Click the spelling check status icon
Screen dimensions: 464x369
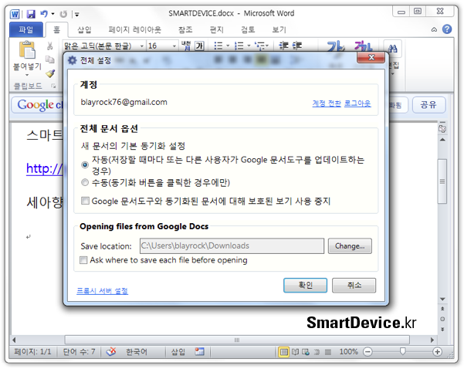coord(111,351)
